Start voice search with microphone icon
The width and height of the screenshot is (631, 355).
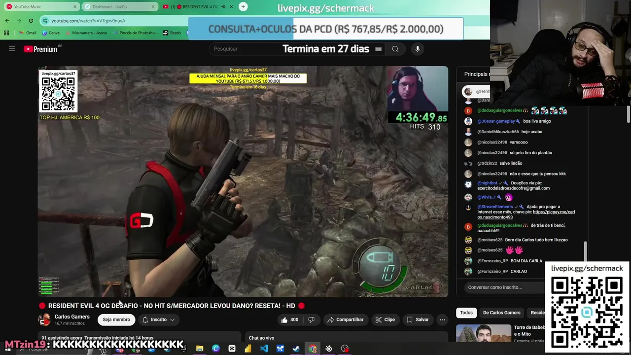(418, 49)
